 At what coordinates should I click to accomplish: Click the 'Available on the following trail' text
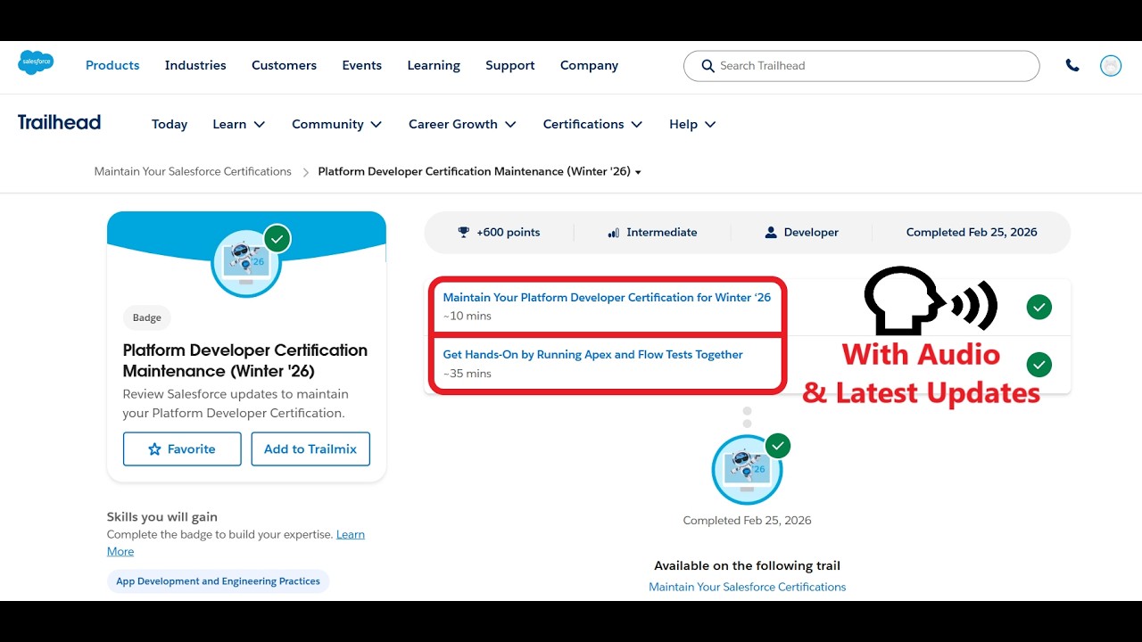tap(748, 565)
